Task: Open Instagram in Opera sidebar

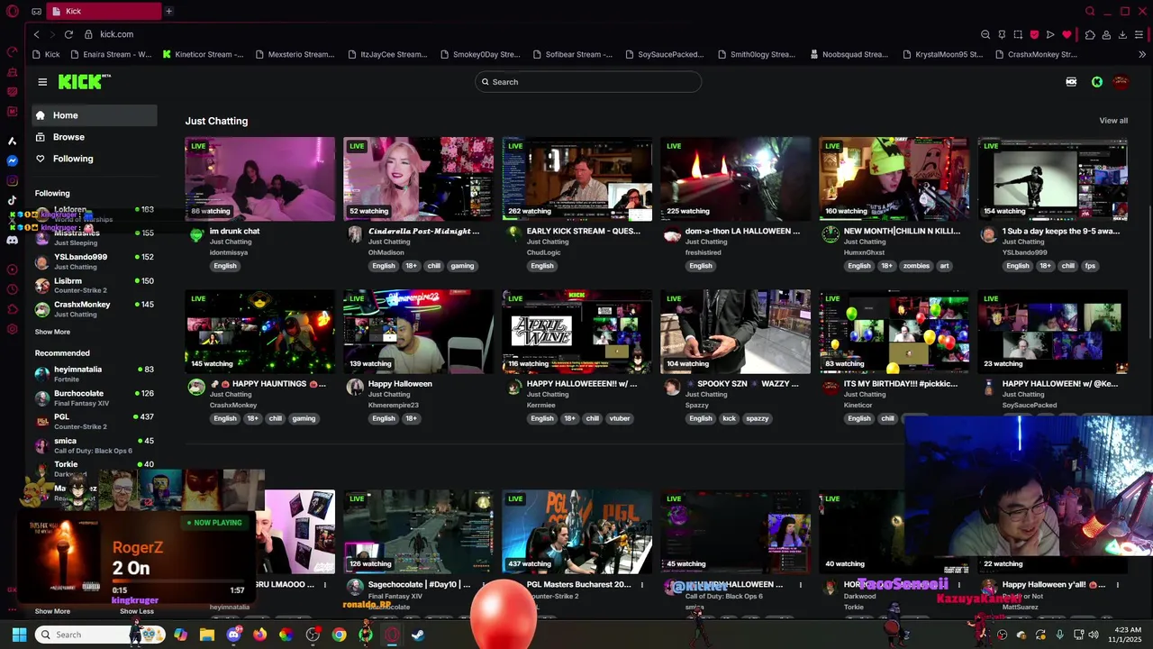Action: coord(13,180)
